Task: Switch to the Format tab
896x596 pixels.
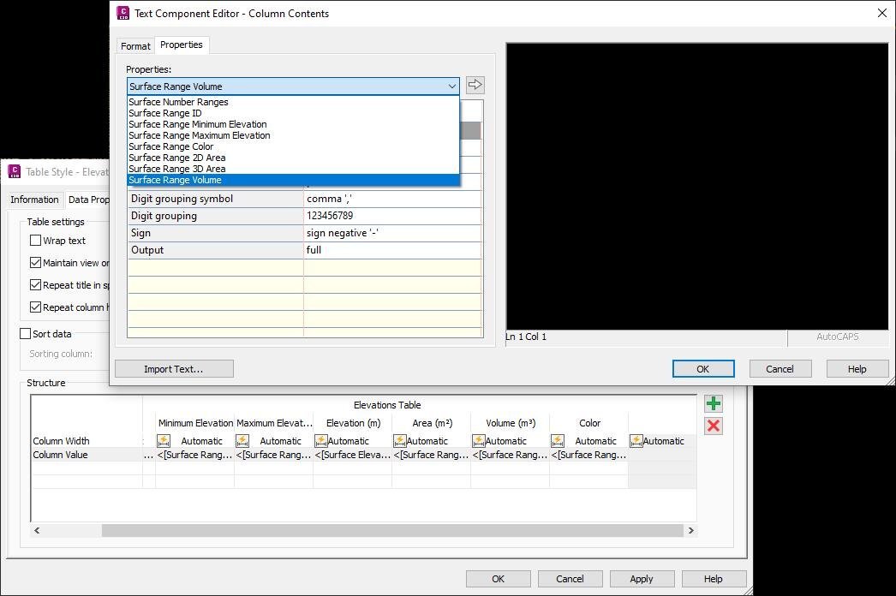Action: click(135, 45)
